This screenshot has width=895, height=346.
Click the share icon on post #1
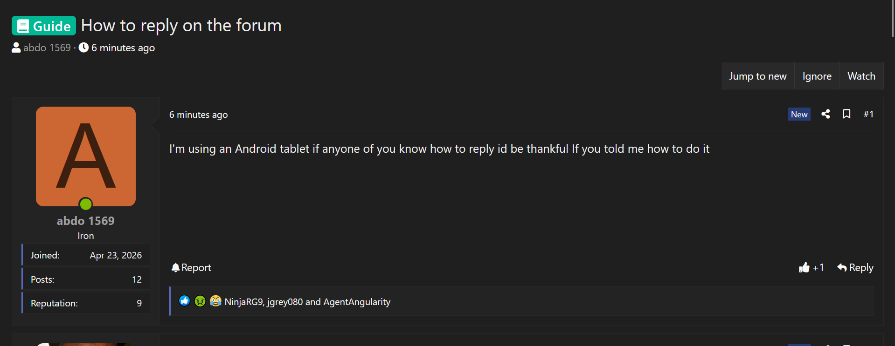(x=826, y=114)
